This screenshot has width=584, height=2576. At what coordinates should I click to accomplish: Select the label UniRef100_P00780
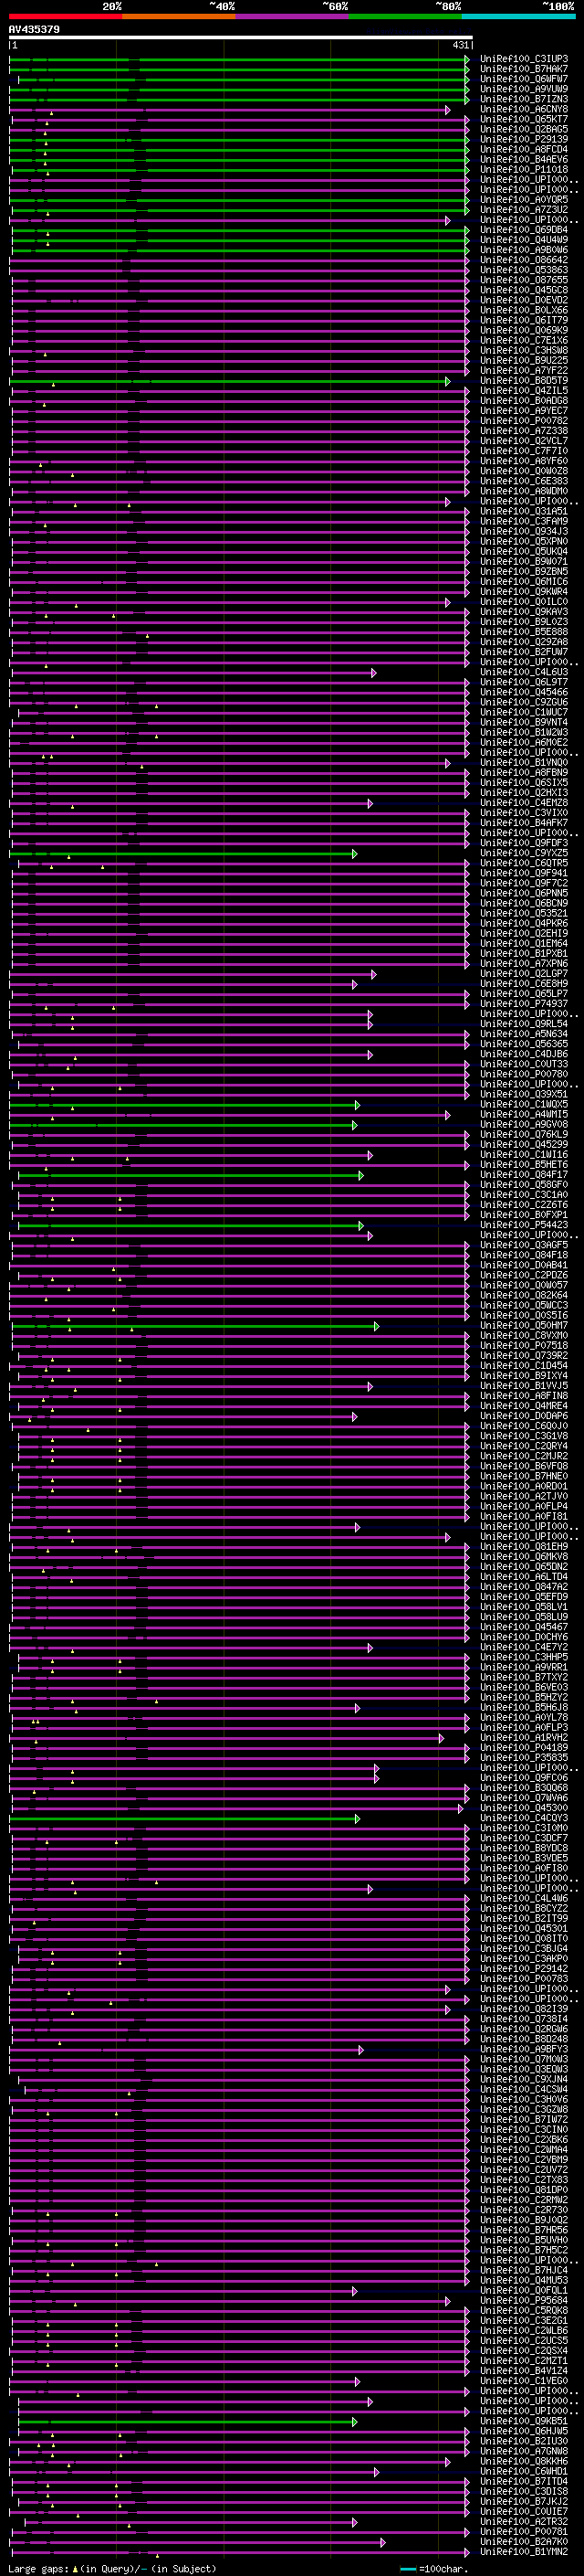pos(523,1075)
